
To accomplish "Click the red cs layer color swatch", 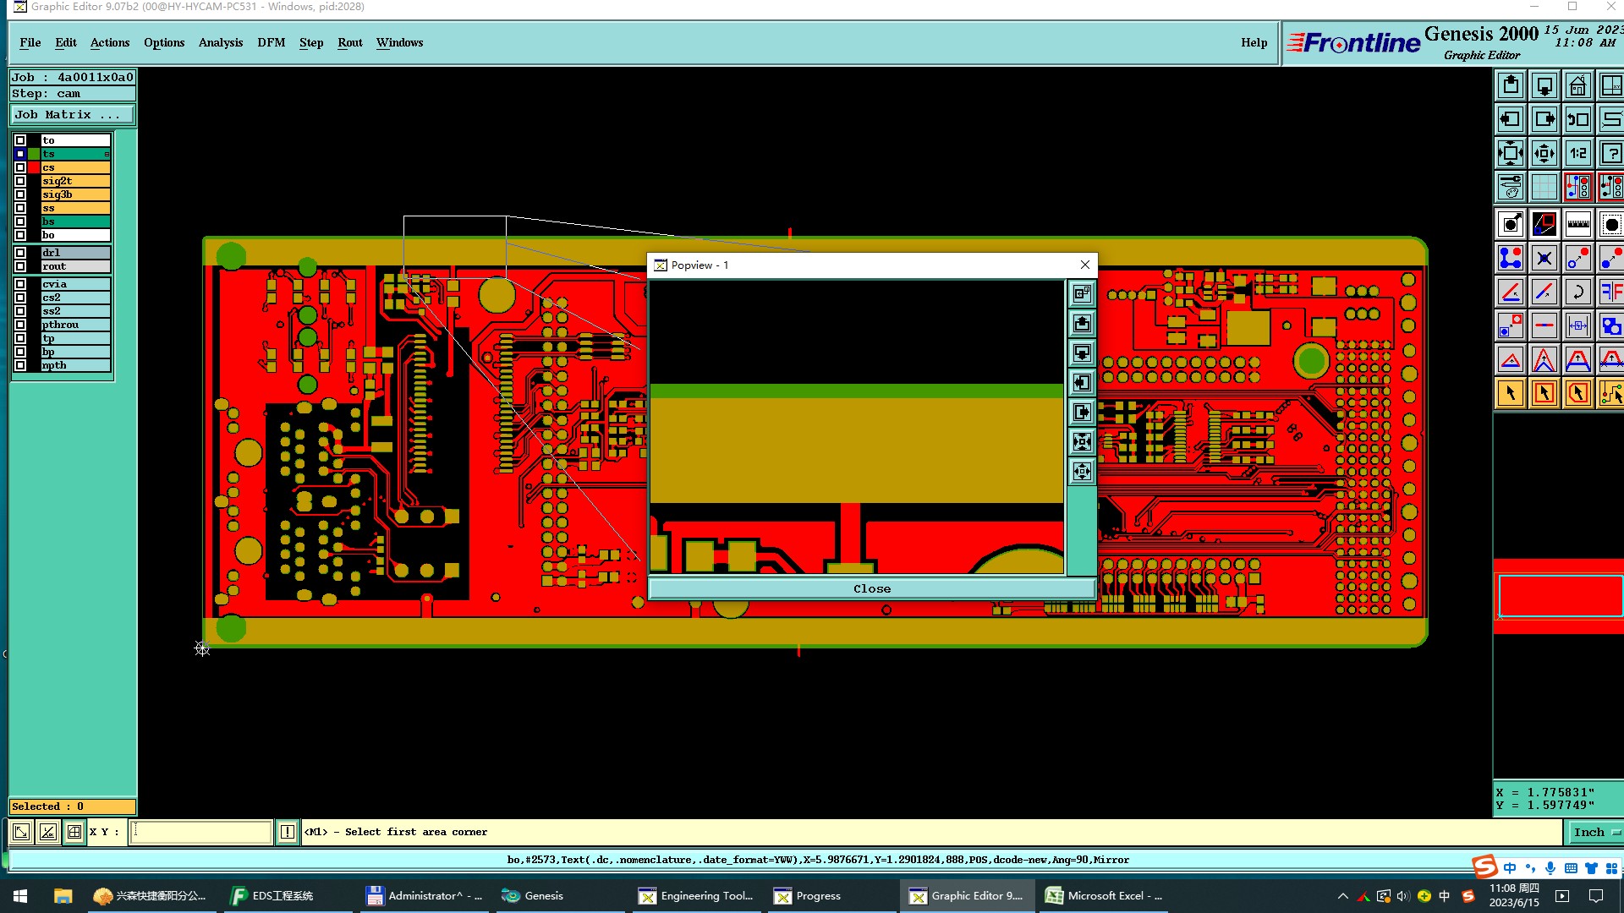I will pos(34,167).
